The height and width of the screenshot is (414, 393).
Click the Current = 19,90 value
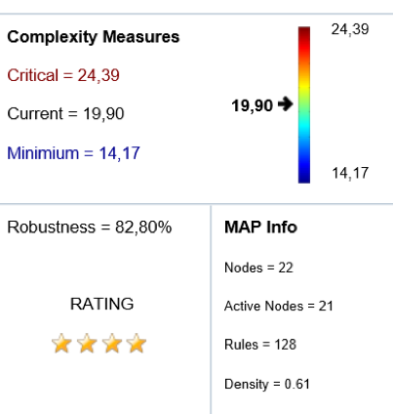pyautogui.click(x=65, y=114)
